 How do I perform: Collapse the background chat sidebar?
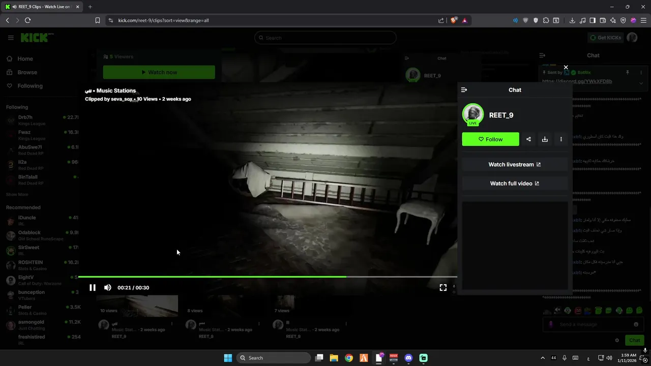(x=542, y=55)
